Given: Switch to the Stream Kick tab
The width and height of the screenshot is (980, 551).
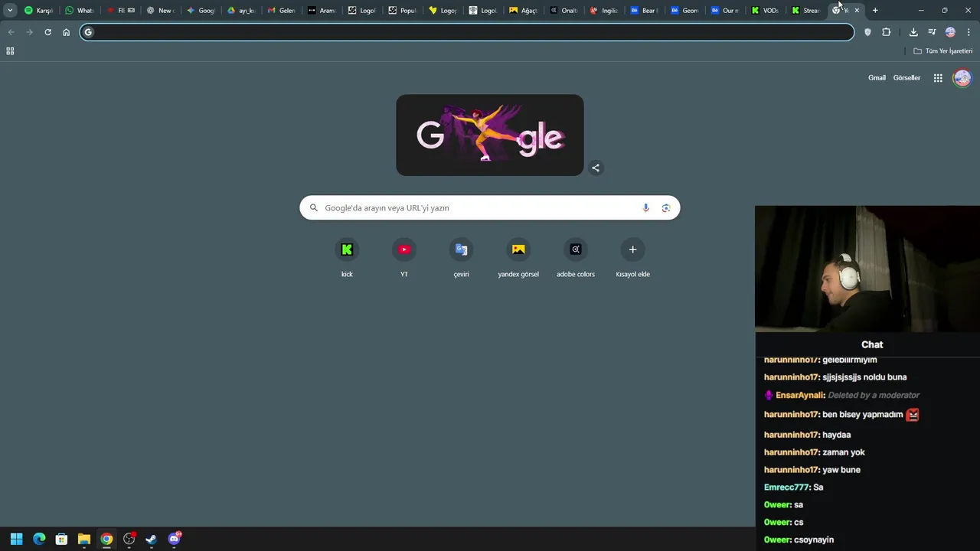Looking at the screenshot, I should [806, 11].
